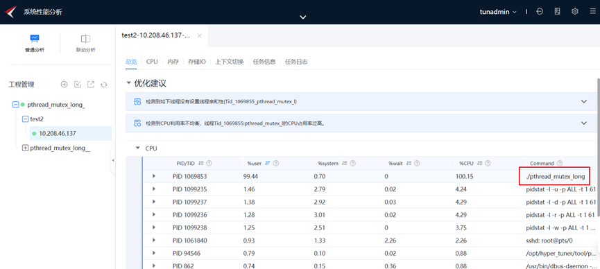Open 普通分析 (normal analysis) mode
Screen dimensions: 600x269
click(35, 43)
